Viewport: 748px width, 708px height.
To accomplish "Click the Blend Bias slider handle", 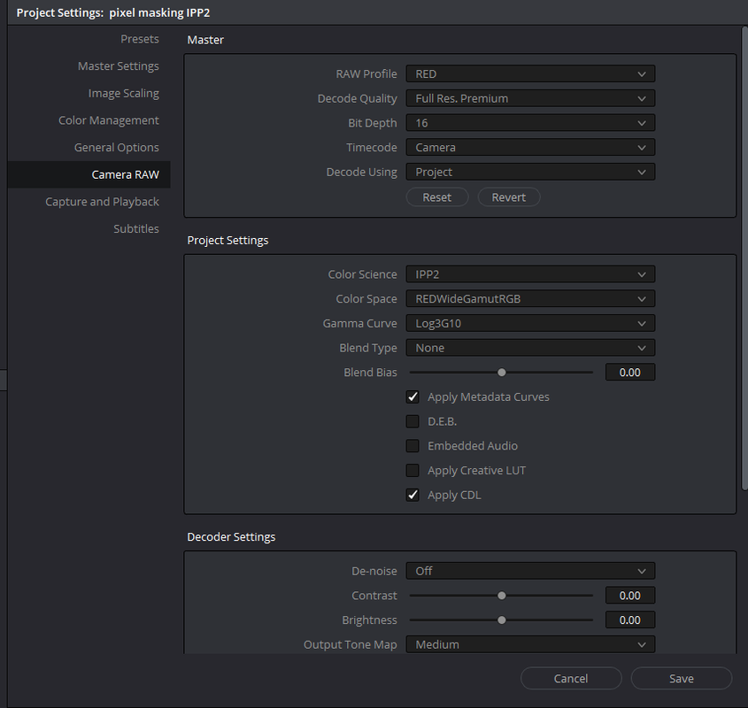I will pyautogui.click(x=501, y=372).
